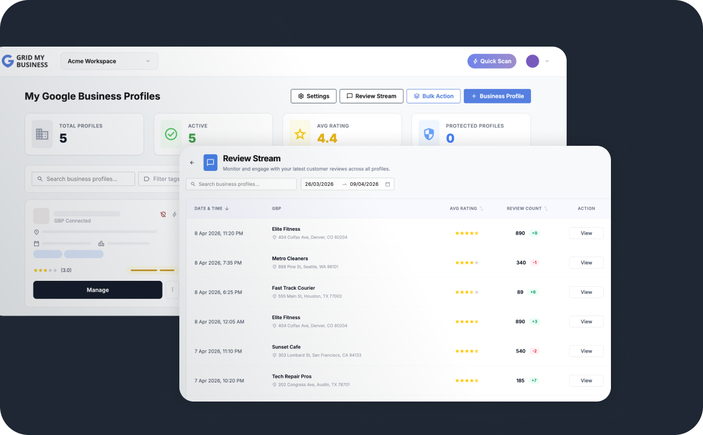Click the Manage button
The image size is (703, 435).
pyautogui.click(x=98, y=290)
